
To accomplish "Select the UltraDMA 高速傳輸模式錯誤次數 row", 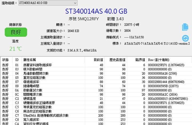I will click(96, 115).
